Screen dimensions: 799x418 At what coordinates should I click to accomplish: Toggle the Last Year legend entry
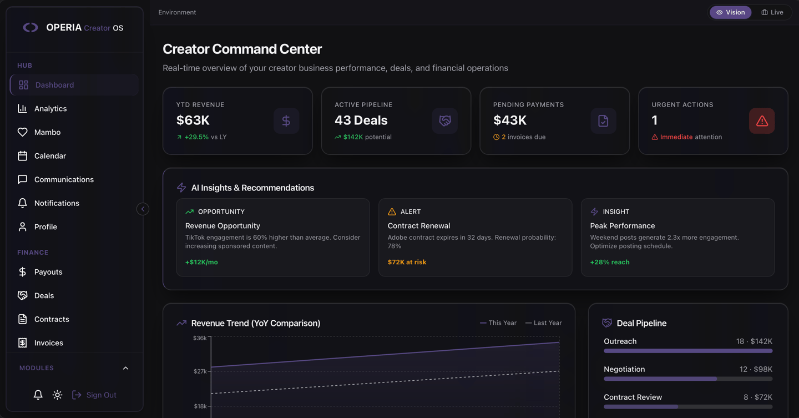544,323
